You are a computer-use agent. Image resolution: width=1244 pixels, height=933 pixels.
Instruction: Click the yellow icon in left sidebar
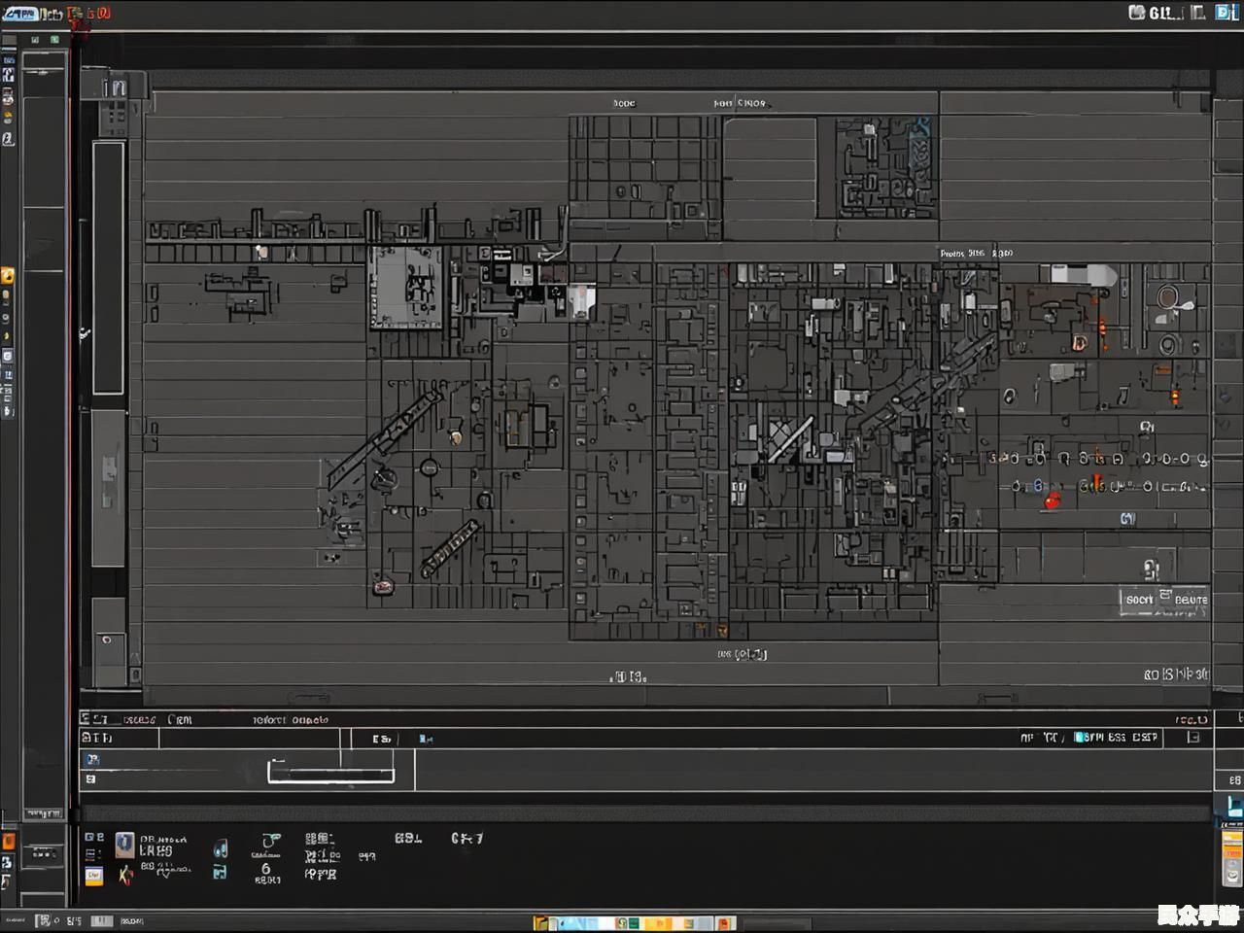(x=7, y=276)
